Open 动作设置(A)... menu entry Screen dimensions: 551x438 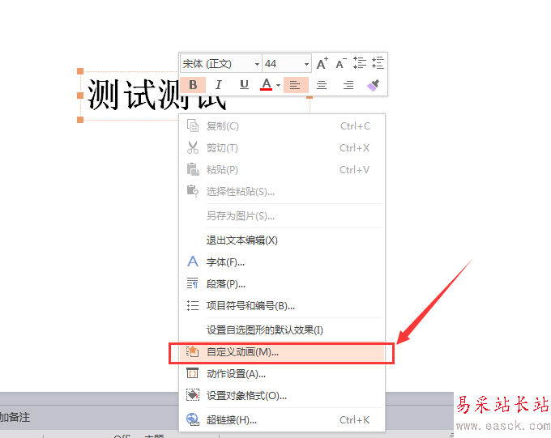[x=282, y=374]
